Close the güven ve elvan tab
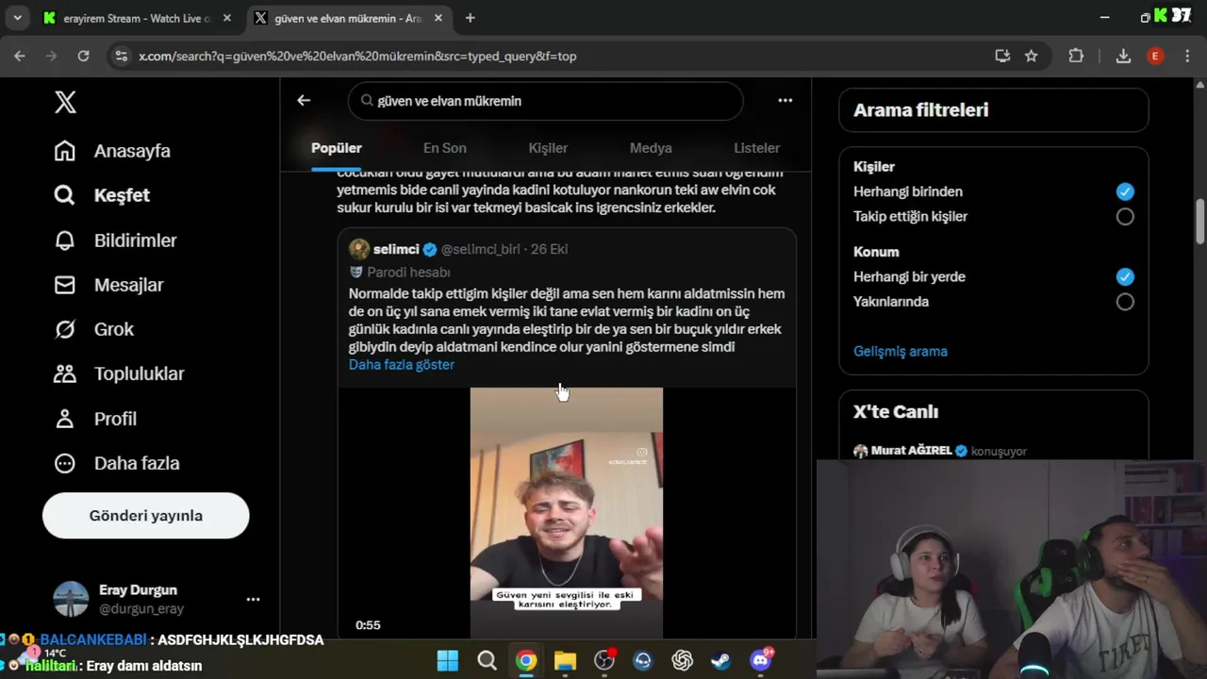The width and height of the screenshot is (1207, 679). [x=438, y=18]
